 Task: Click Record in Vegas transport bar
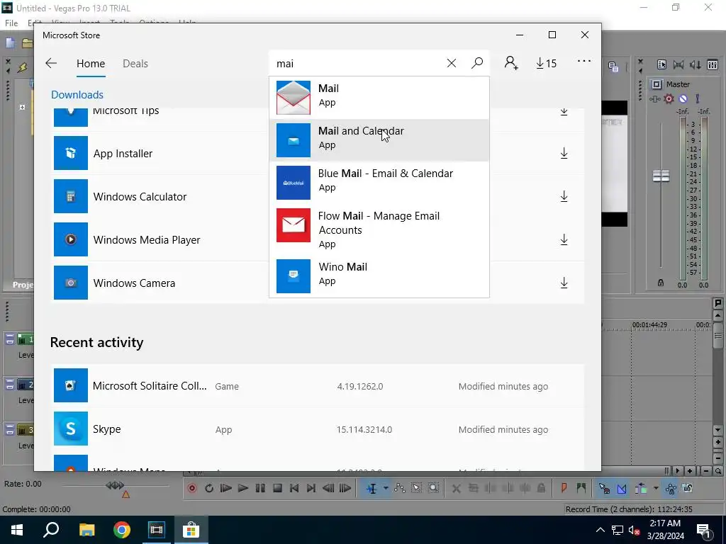[192, 488]
